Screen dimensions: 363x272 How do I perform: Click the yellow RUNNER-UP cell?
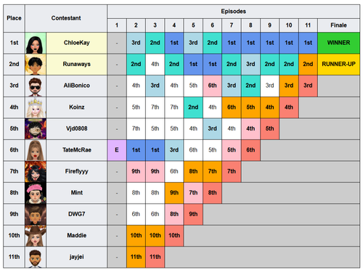(338, 65)
